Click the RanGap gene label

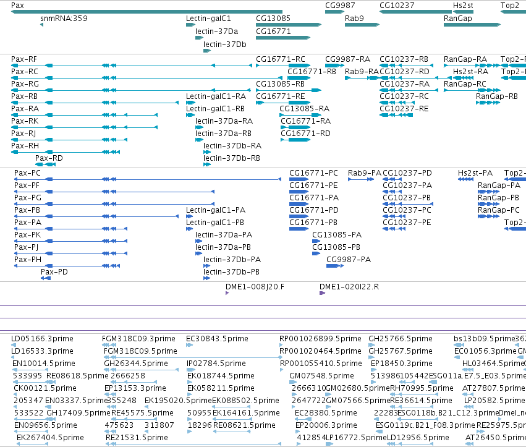(457, 19)
